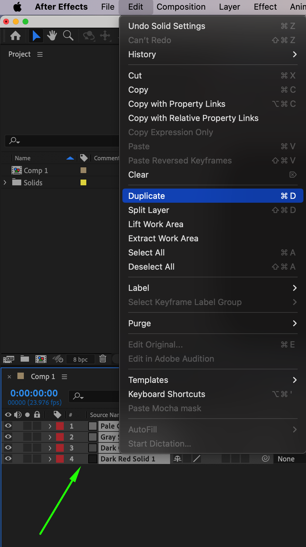Click the lock column header icon
Screen dimensions: 306x547
[37, 414]
